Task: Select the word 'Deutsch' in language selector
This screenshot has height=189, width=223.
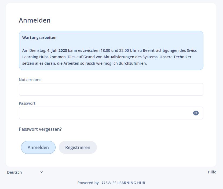Action: click(x=14, y=172)
